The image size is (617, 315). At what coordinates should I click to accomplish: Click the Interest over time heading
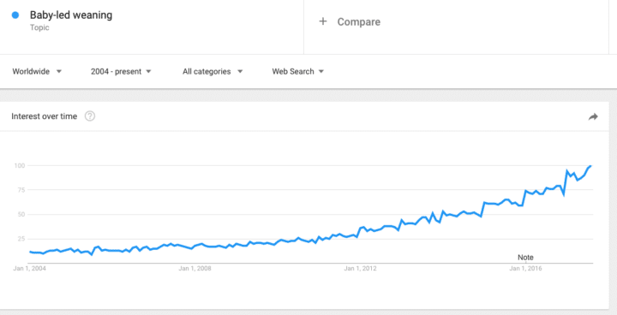(x=44, y=116)
